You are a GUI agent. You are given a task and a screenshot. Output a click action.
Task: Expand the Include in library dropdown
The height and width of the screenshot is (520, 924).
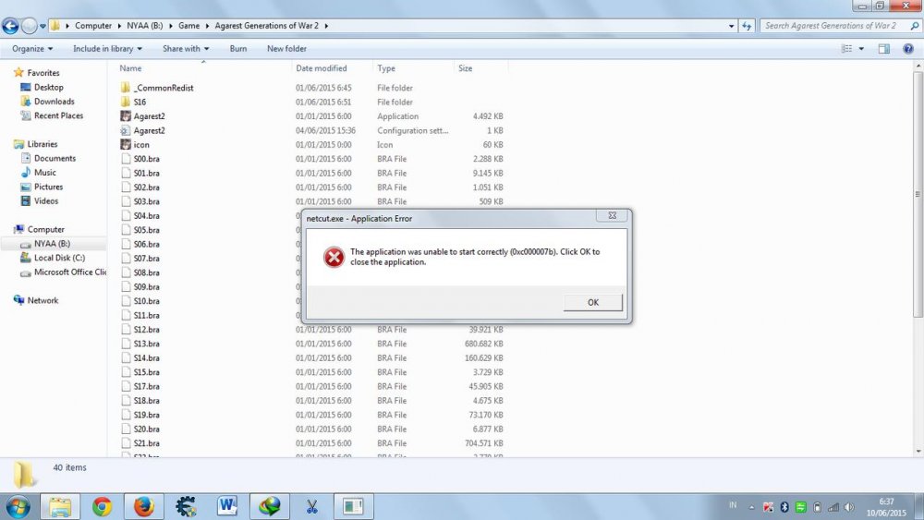107,49
